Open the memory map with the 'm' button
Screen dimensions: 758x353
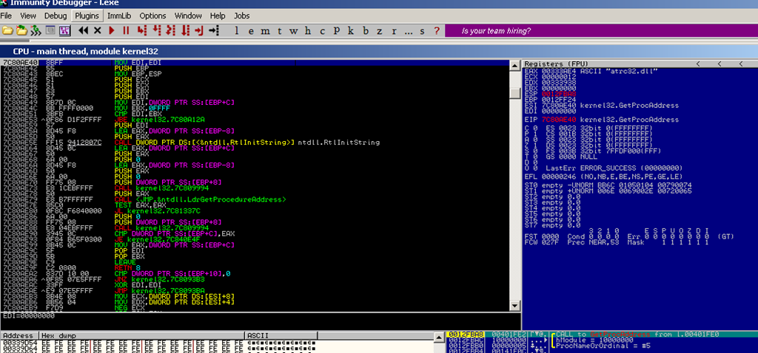(x=266, y=30)
